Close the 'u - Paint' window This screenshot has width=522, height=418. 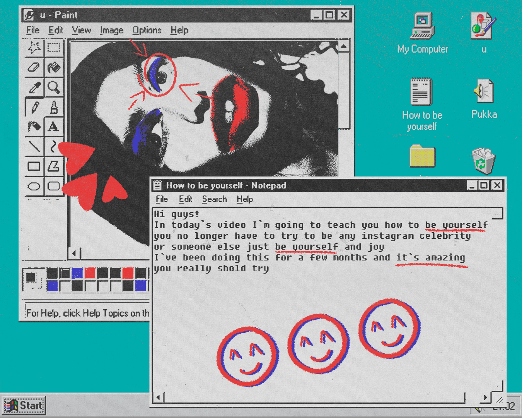[x=344, y=15]
